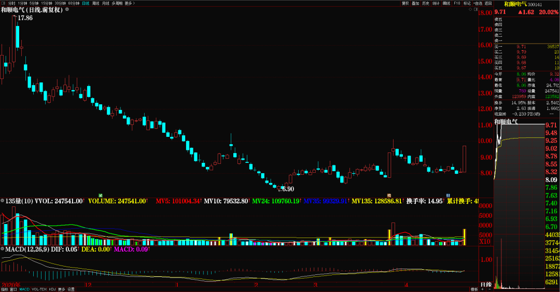This screenshot has height=292, width=560.
Task: Switch to 分时 time-sharing chart
Action: [12, 3]
